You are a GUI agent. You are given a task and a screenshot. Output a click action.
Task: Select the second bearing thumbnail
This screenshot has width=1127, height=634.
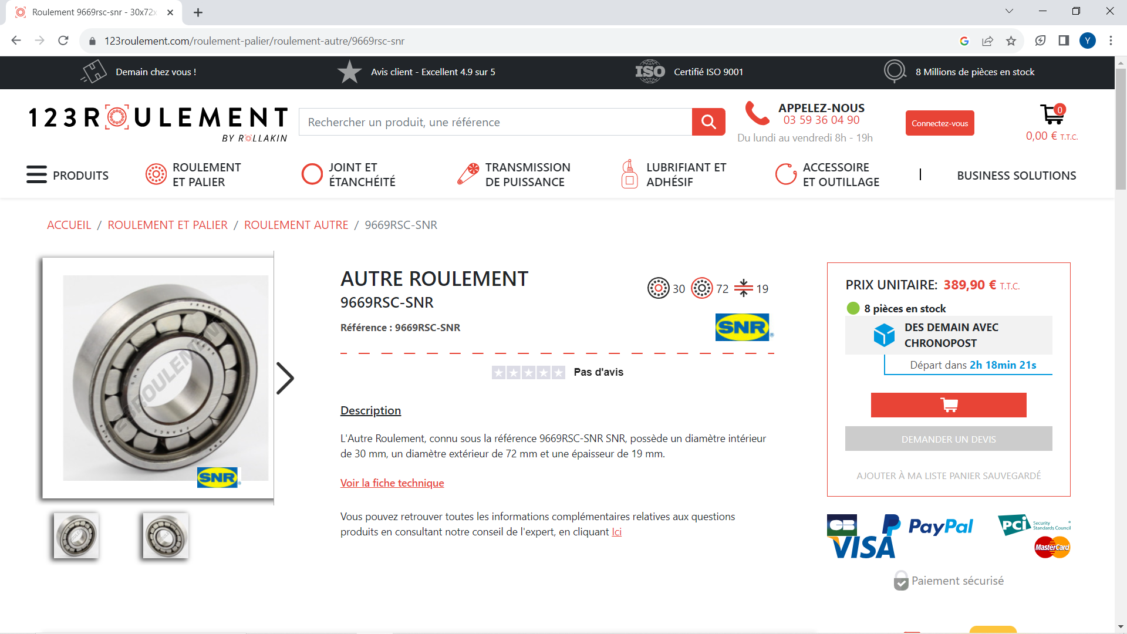pos(166,535)
